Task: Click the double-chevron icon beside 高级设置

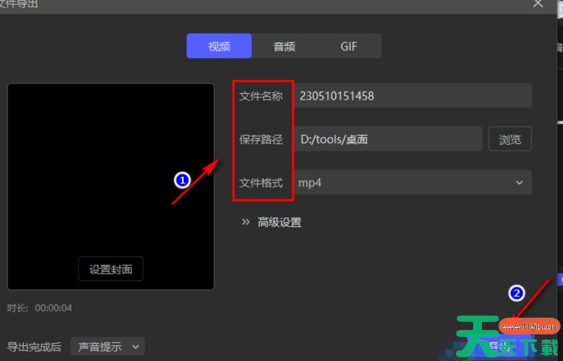Action: [x=246, y=222]
